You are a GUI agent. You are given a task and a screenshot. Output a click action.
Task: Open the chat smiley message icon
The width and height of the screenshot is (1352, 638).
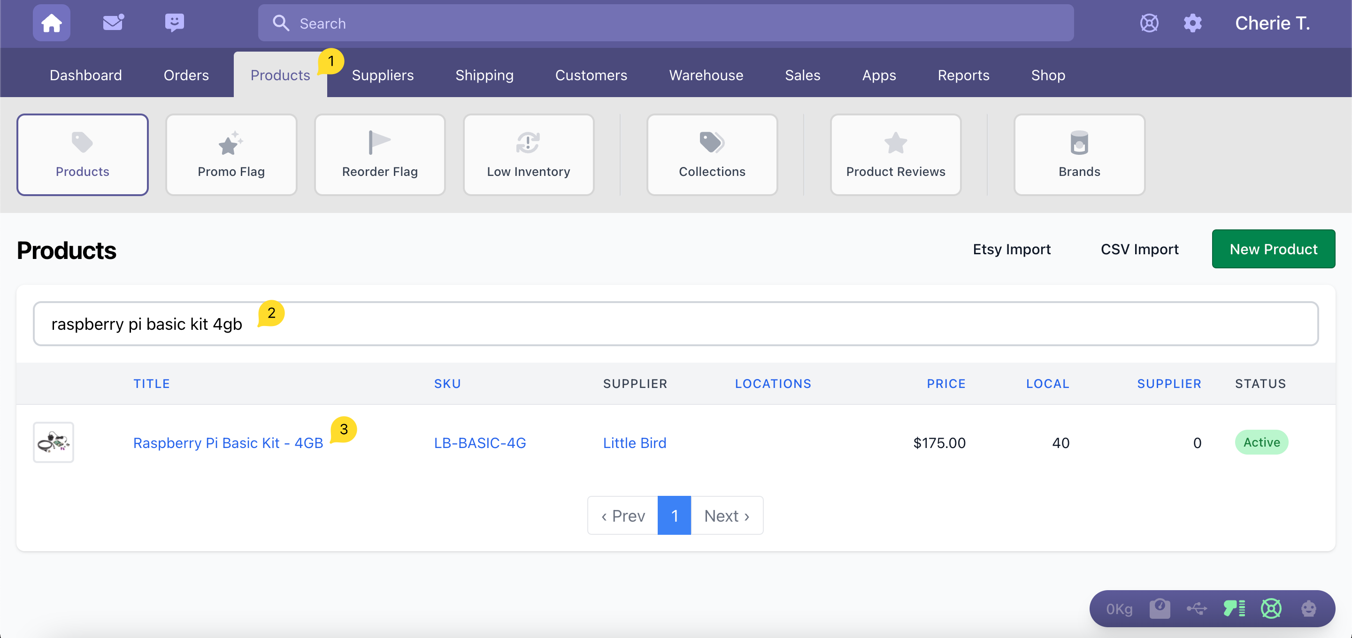[174, 23]
